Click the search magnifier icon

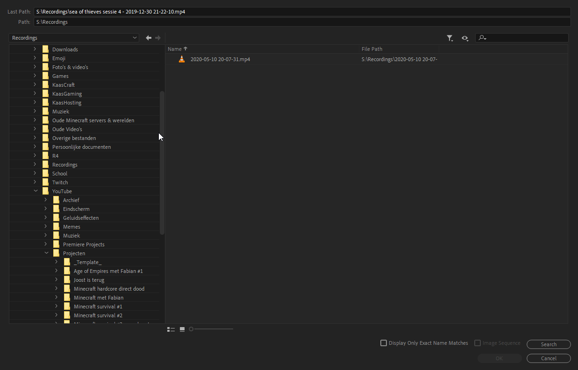[x=483, y=38]
